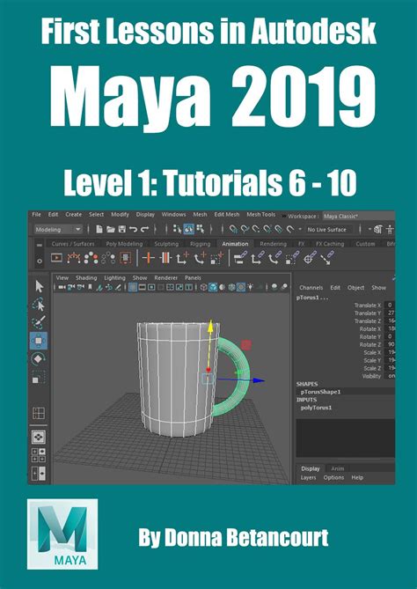The width and height of the screenshot is (417, 589).
Task: Click the Parent Constraint shelf icon
Action: pyautogui.click(x=239, y=258)
